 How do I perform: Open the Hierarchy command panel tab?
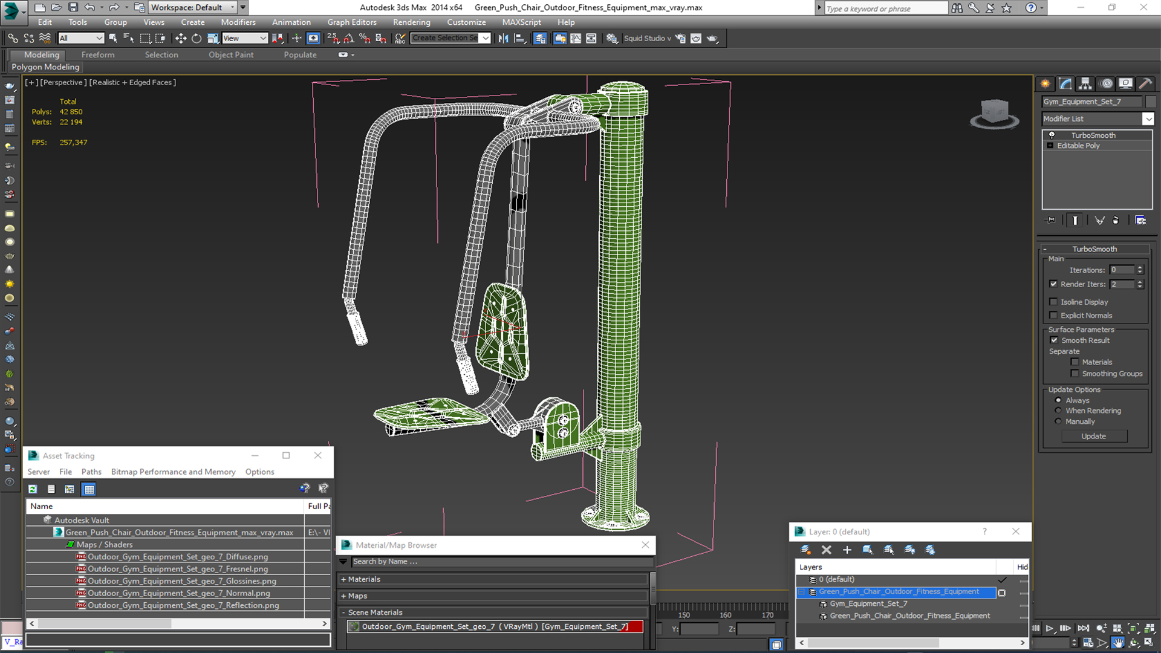click(1085, 83)
